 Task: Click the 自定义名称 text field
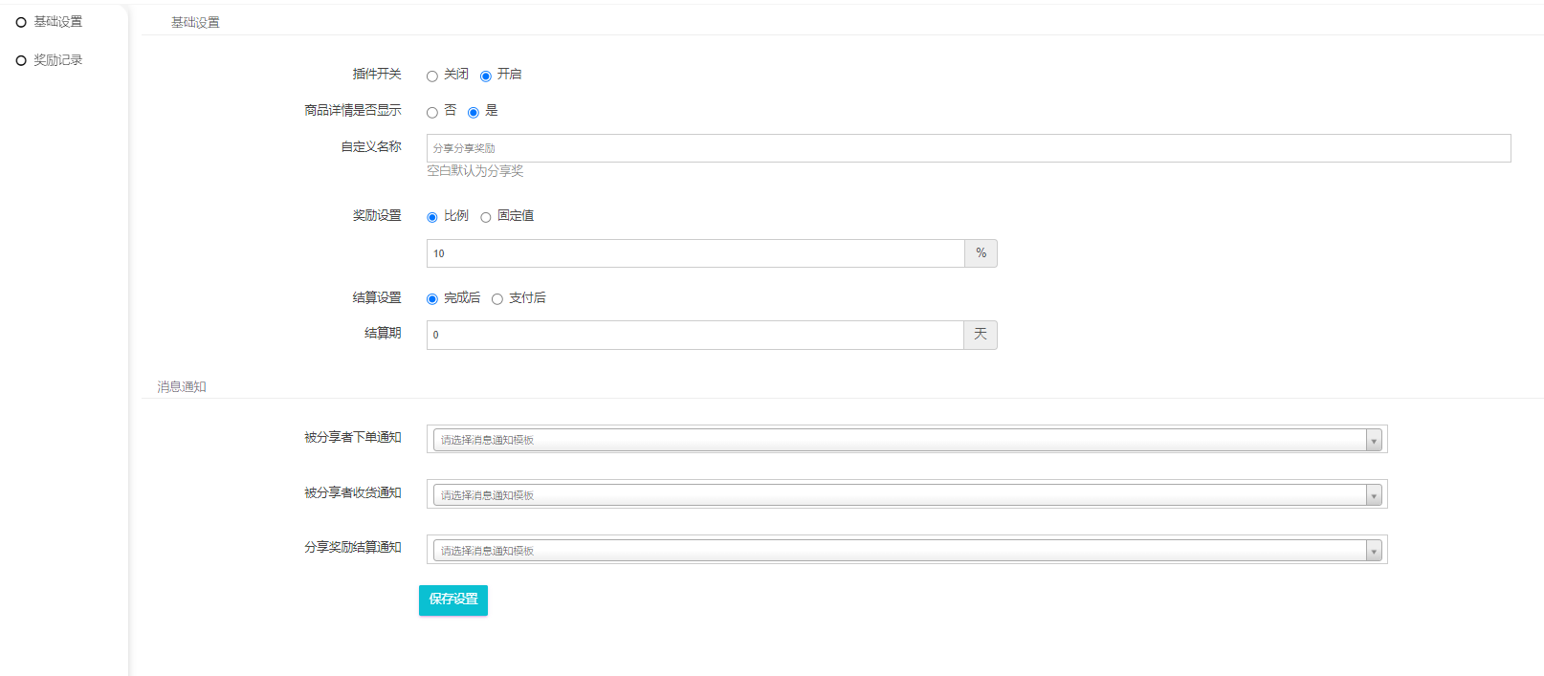coord(968,148)
